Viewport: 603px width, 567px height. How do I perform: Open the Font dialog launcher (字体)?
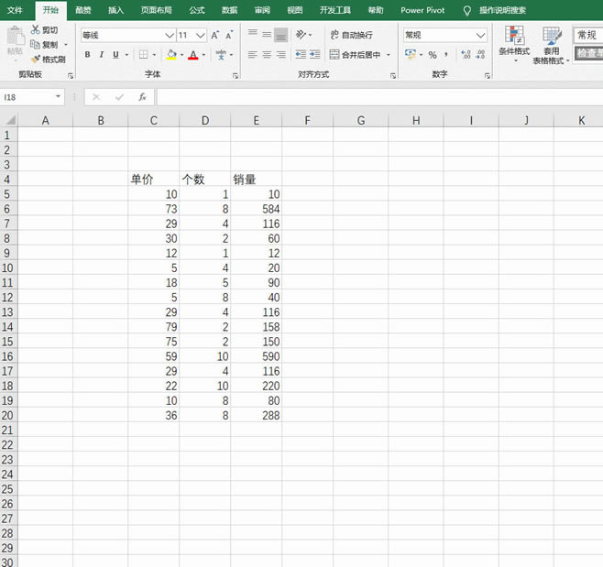tap(236, 76)
